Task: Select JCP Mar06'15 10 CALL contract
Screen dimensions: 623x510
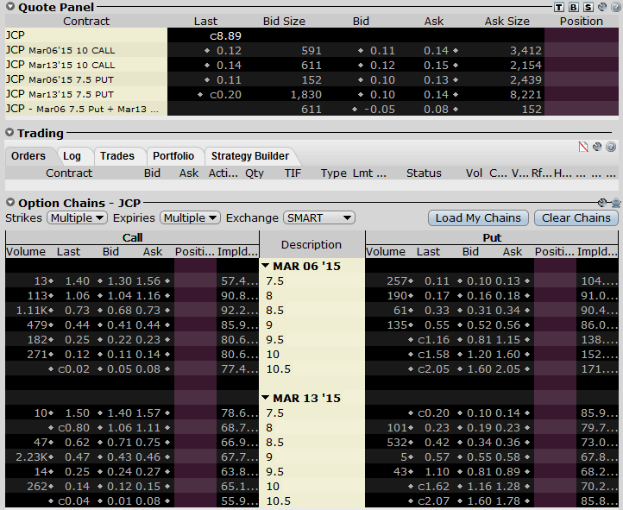Action: coord(85,50)
